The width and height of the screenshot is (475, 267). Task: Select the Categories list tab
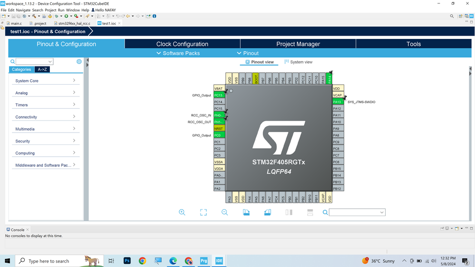click(x=21, y=69)
